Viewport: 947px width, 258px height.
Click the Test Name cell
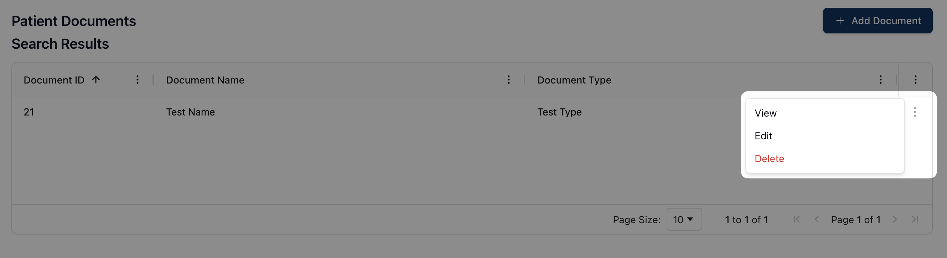190,112
